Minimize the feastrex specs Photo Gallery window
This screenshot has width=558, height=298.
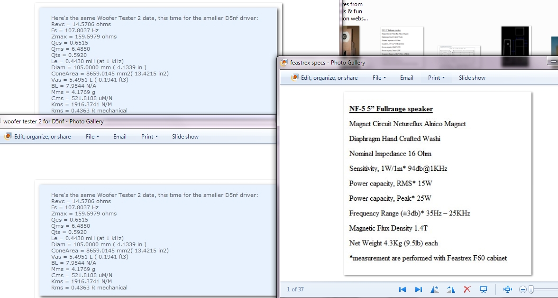coord(553,61)
